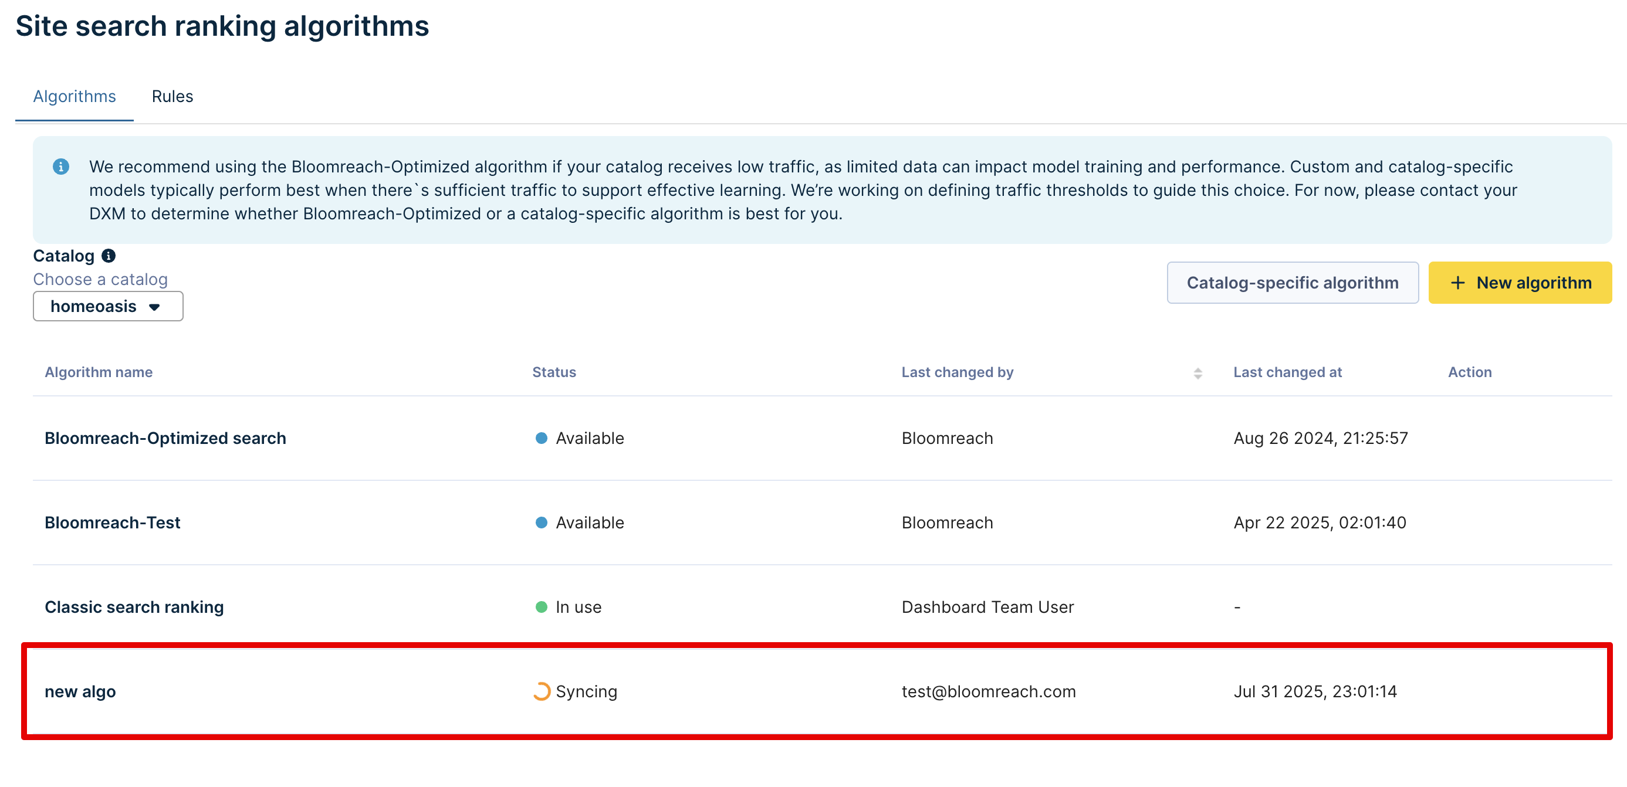
Task: Click the blue status dot for Bloomreach-Optimized search
Action: click(x=542, y=438)
